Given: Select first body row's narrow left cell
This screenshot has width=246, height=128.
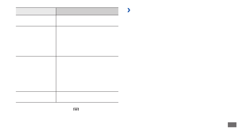Looking at the screenshot, I should coord(36,21).
